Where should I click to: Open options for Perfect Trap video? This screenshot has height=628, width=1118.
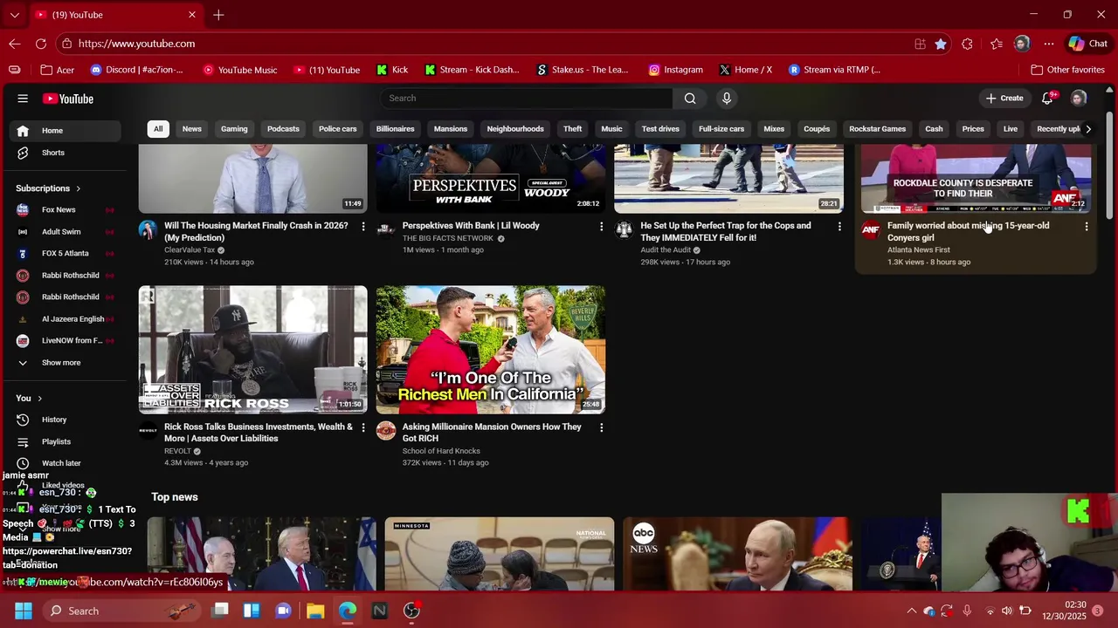coord(839,226)
